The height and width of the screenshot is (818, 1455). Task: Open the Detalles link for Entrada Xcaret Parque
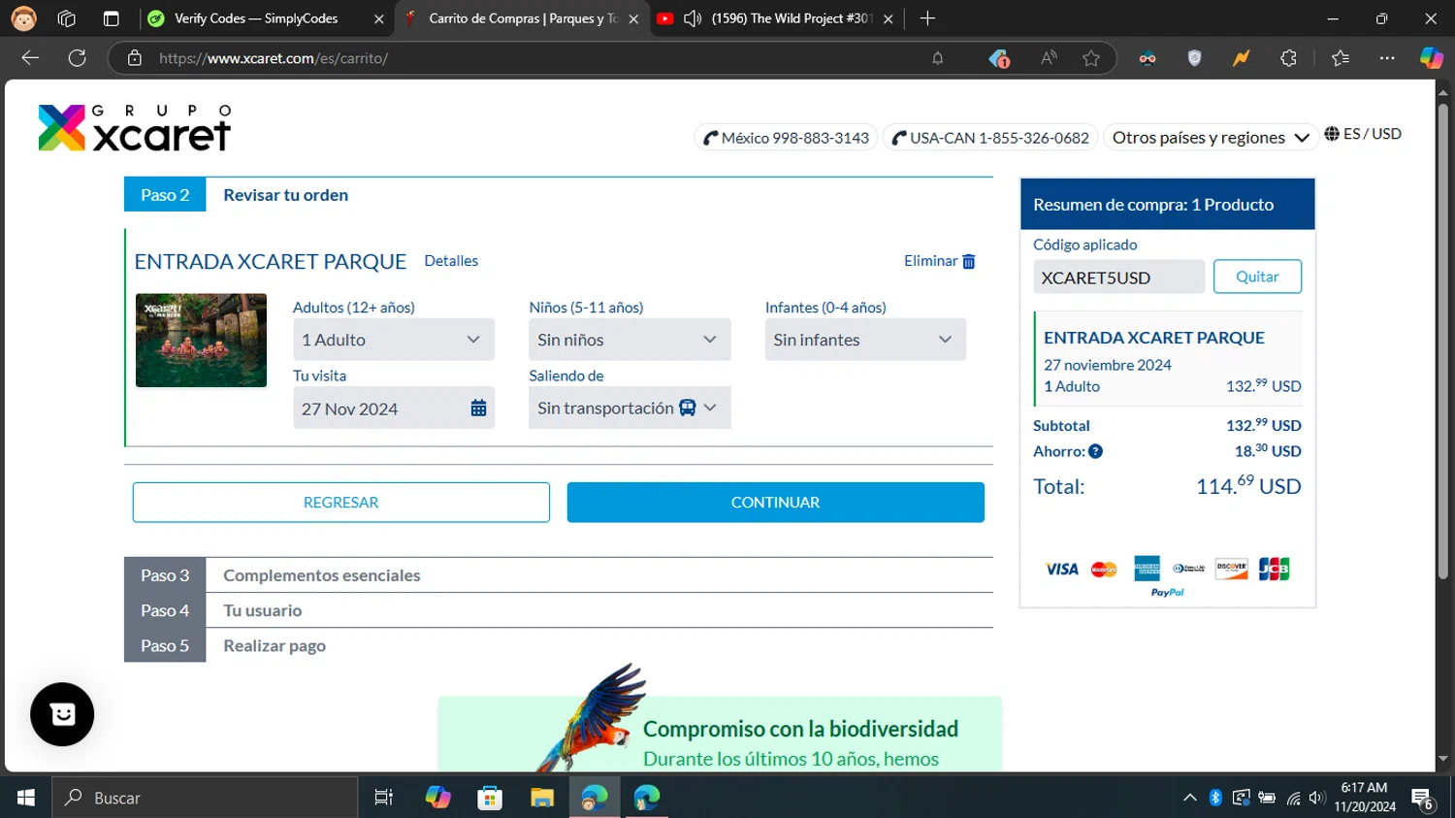point(451,261)
